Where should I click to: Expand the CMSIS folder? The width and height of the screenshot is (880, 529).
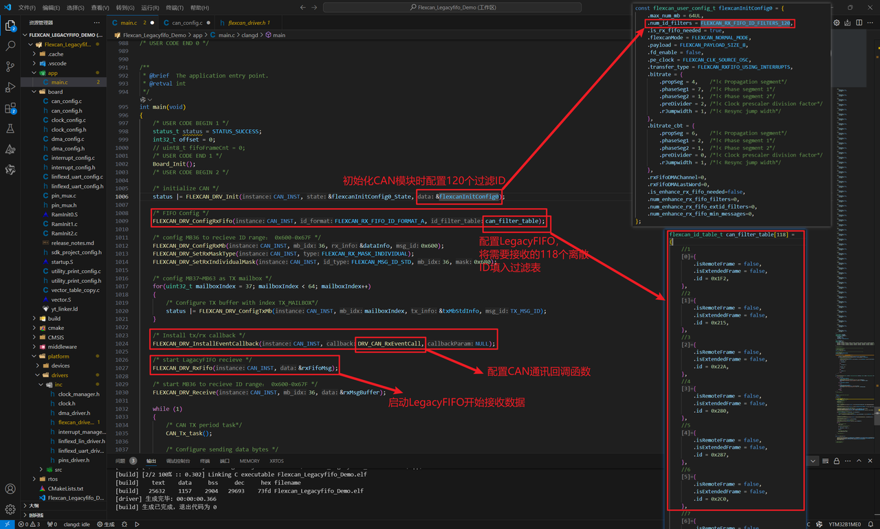(x=56, y=337)
